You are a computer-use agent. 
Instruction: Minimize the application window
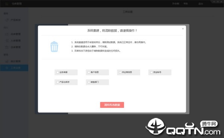[x=214, y=1]
